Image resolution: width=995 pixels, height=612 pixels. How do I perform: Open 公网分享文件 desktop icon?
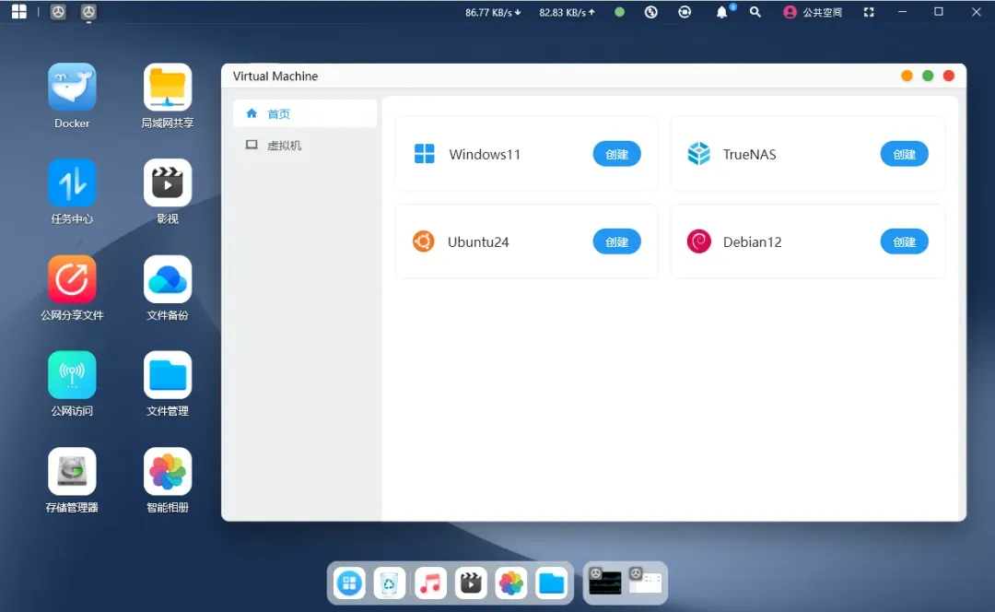point(72,279)
